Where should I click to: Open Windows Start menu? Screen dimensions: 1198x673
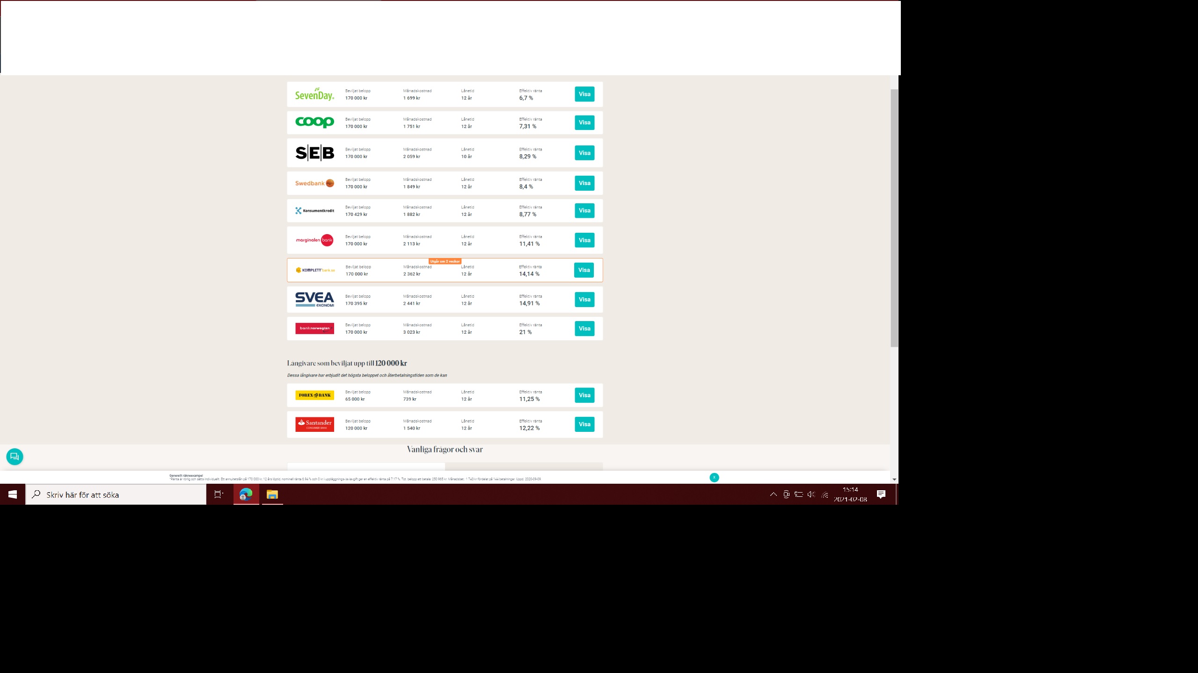click(x=13, y=494)
